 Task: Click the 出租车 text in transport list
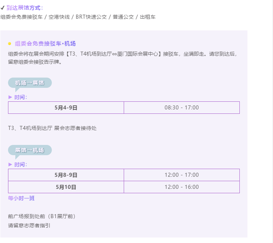pos(148,17)
